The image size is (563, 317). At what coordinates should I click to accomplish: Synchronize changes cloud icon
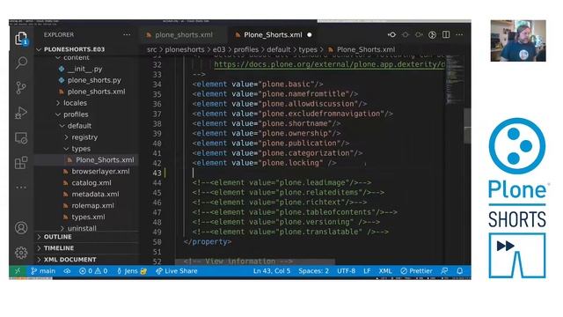coord(67,271)
